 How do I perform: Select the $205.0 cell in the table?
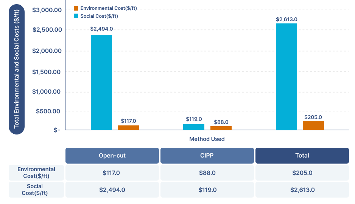(x=302, y=173)
